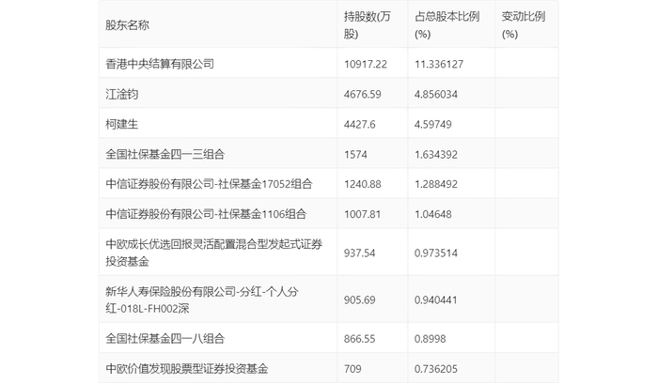Click the 变动比例(%) column header
Screen dimensions: 658x383
(x=524, y=25)
